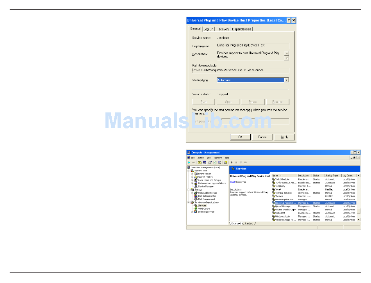
Task: Click the context Help question-mark button in Properties dialog
Action: coord(289,20)
